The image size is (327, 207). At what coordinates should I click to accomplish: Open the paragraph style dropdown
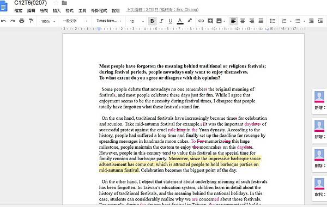(75, 21)
